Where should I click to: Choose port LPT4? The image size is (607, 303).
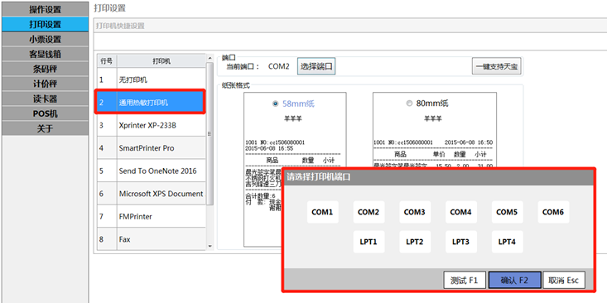click(507, 242)
